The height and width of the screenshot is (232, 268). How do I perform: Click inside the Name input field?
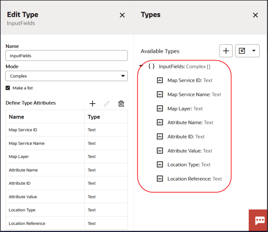[x=67, y=55]
